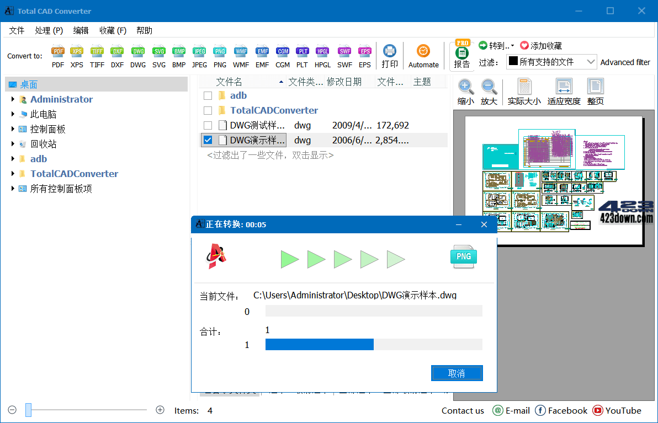Click 取消 to cancel conversion
The image size is (658, 423).
click(457, 373)
